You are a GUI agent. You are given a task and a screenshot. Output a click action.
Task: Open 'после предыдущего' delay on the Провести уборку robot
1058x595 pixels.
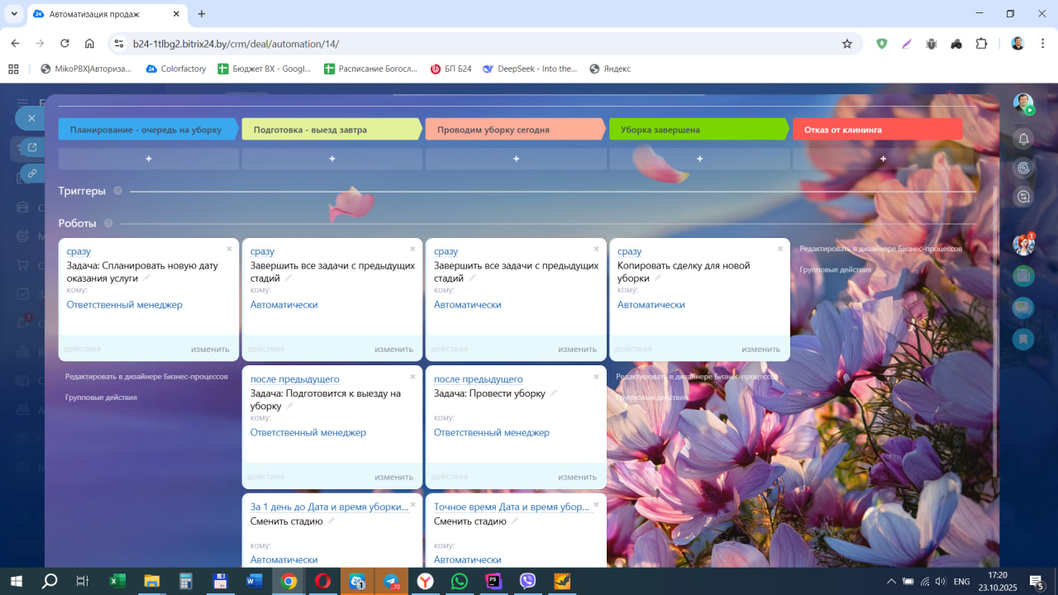[479, 379]
